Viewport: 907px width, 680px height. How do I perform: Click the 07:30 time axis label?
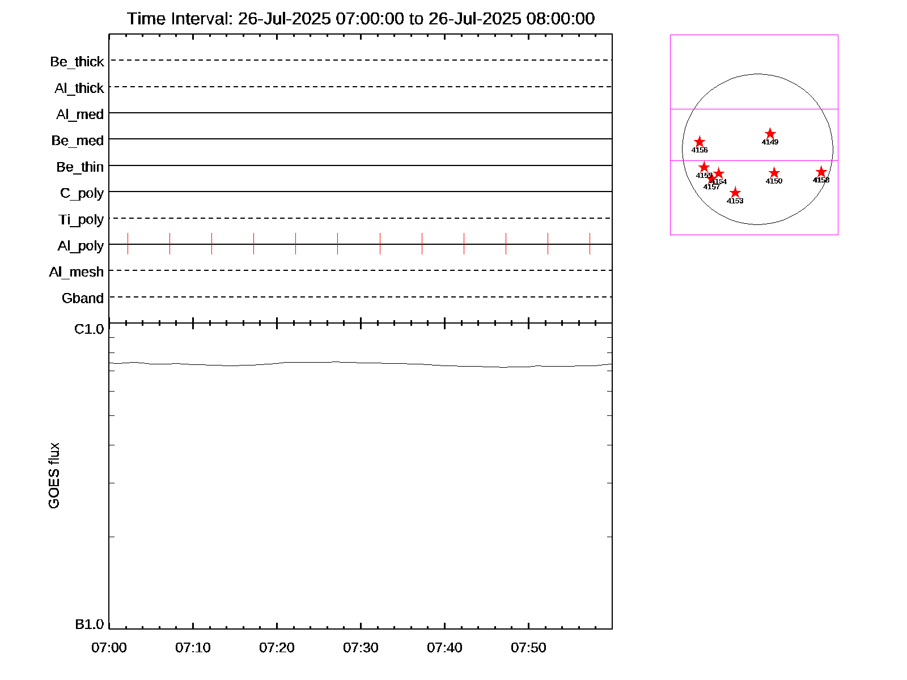coord(361,648)
